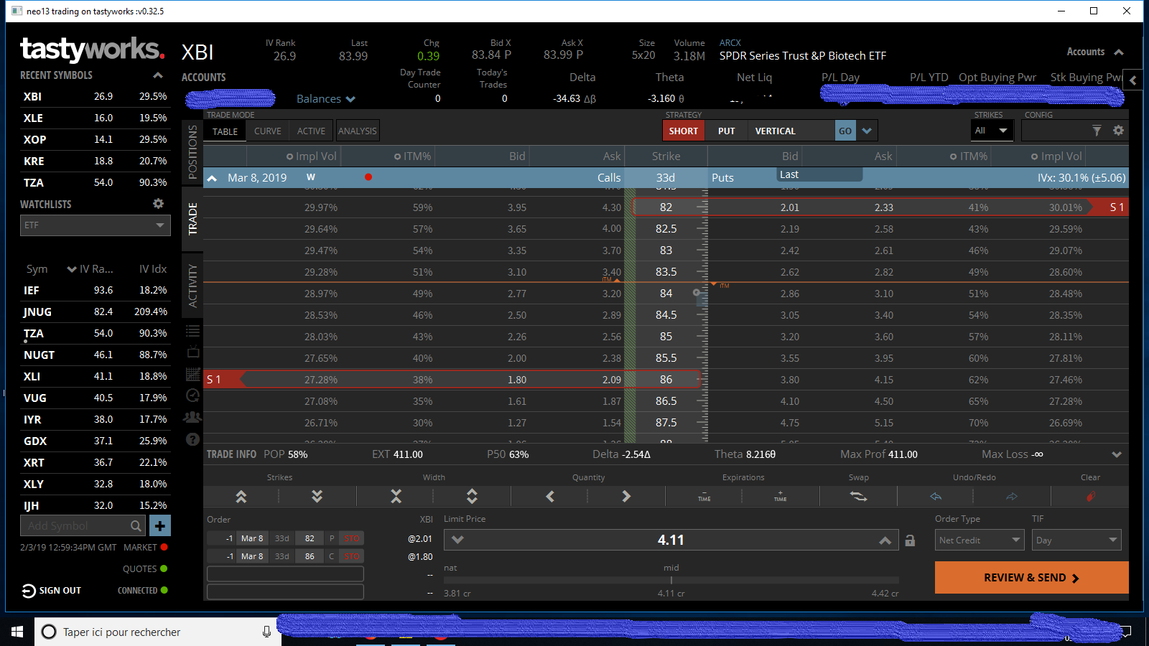Narrow the spread width icon
The image size is (1149, 646).
(x=396, y=496)
